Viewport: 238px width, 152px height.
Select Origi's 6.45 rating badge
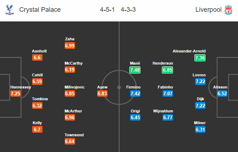[135, 117]
